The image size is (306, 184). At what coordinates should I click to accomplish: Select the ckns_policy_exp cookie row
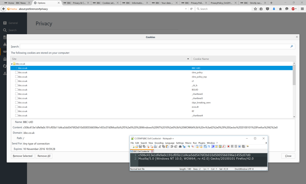tap(152, 77)
